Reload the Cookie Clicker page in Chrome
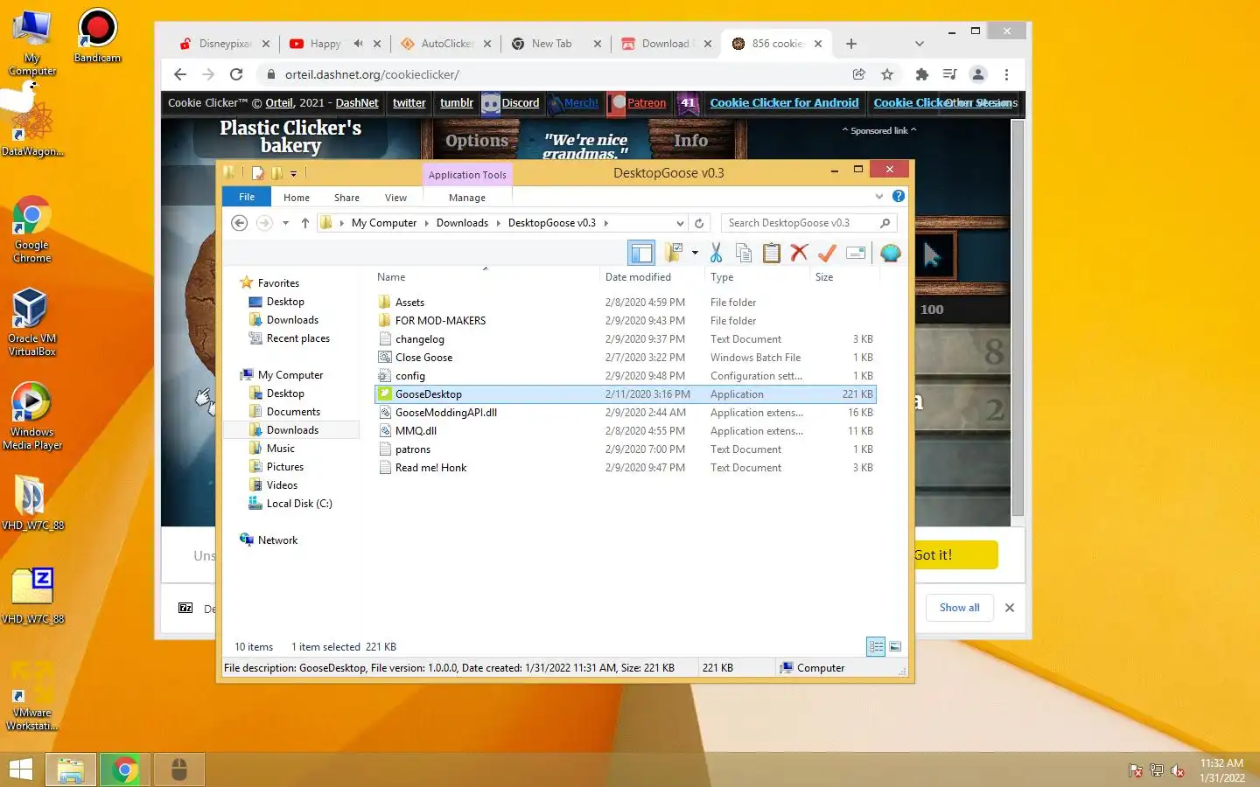Viewport: 1260px width, 787px height. [x=236, y=74]
